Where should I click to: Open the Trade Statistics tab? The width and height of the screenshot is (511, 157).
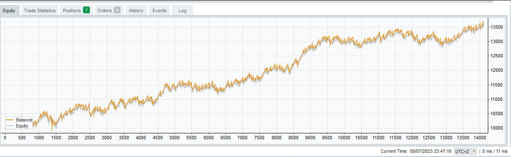pos(40,11)
